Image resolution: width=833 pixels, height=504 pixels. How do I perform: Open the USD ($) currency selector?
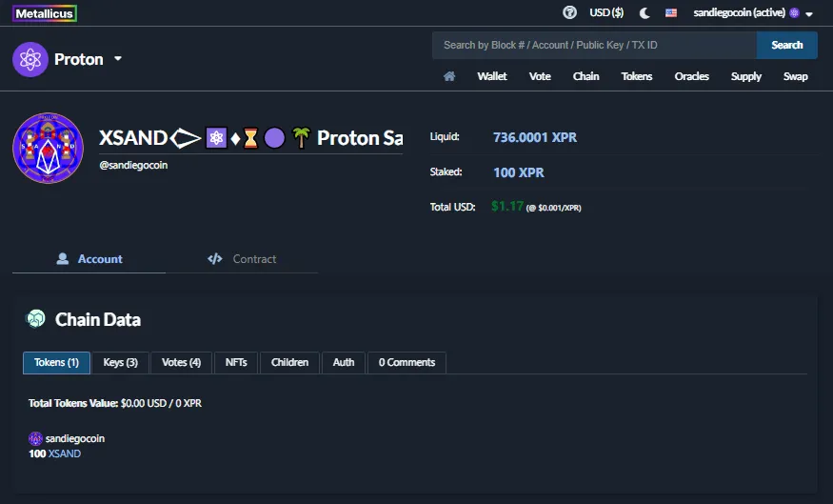click(606, 12)
